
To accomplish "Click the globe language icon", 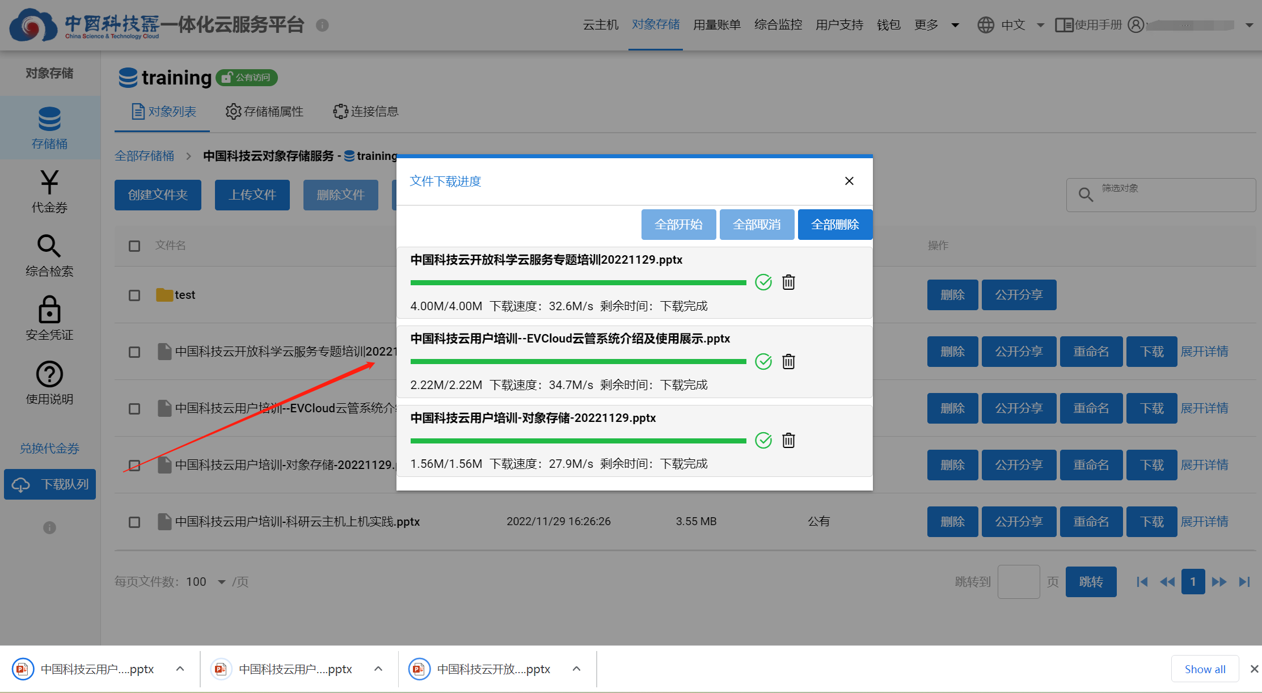I will (x=986, y=25).
